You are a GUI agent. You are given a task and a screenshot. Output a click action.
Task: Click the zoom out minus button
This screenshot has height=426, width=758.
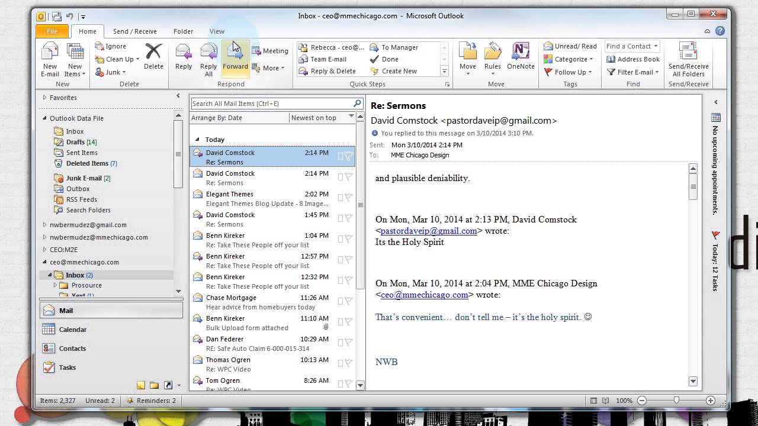tap(642, 401)
